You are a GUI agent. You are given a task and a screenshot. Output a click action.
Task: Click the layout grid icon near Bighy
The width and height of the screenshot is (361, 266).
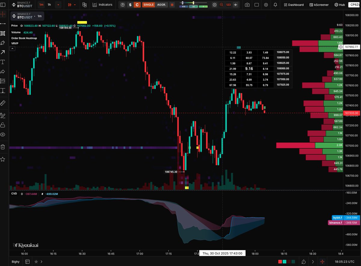(27, 261)
